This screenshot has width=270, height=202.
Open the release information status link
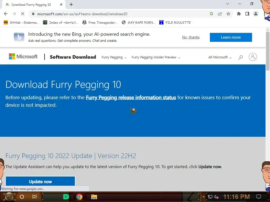(x=131, y=98)
